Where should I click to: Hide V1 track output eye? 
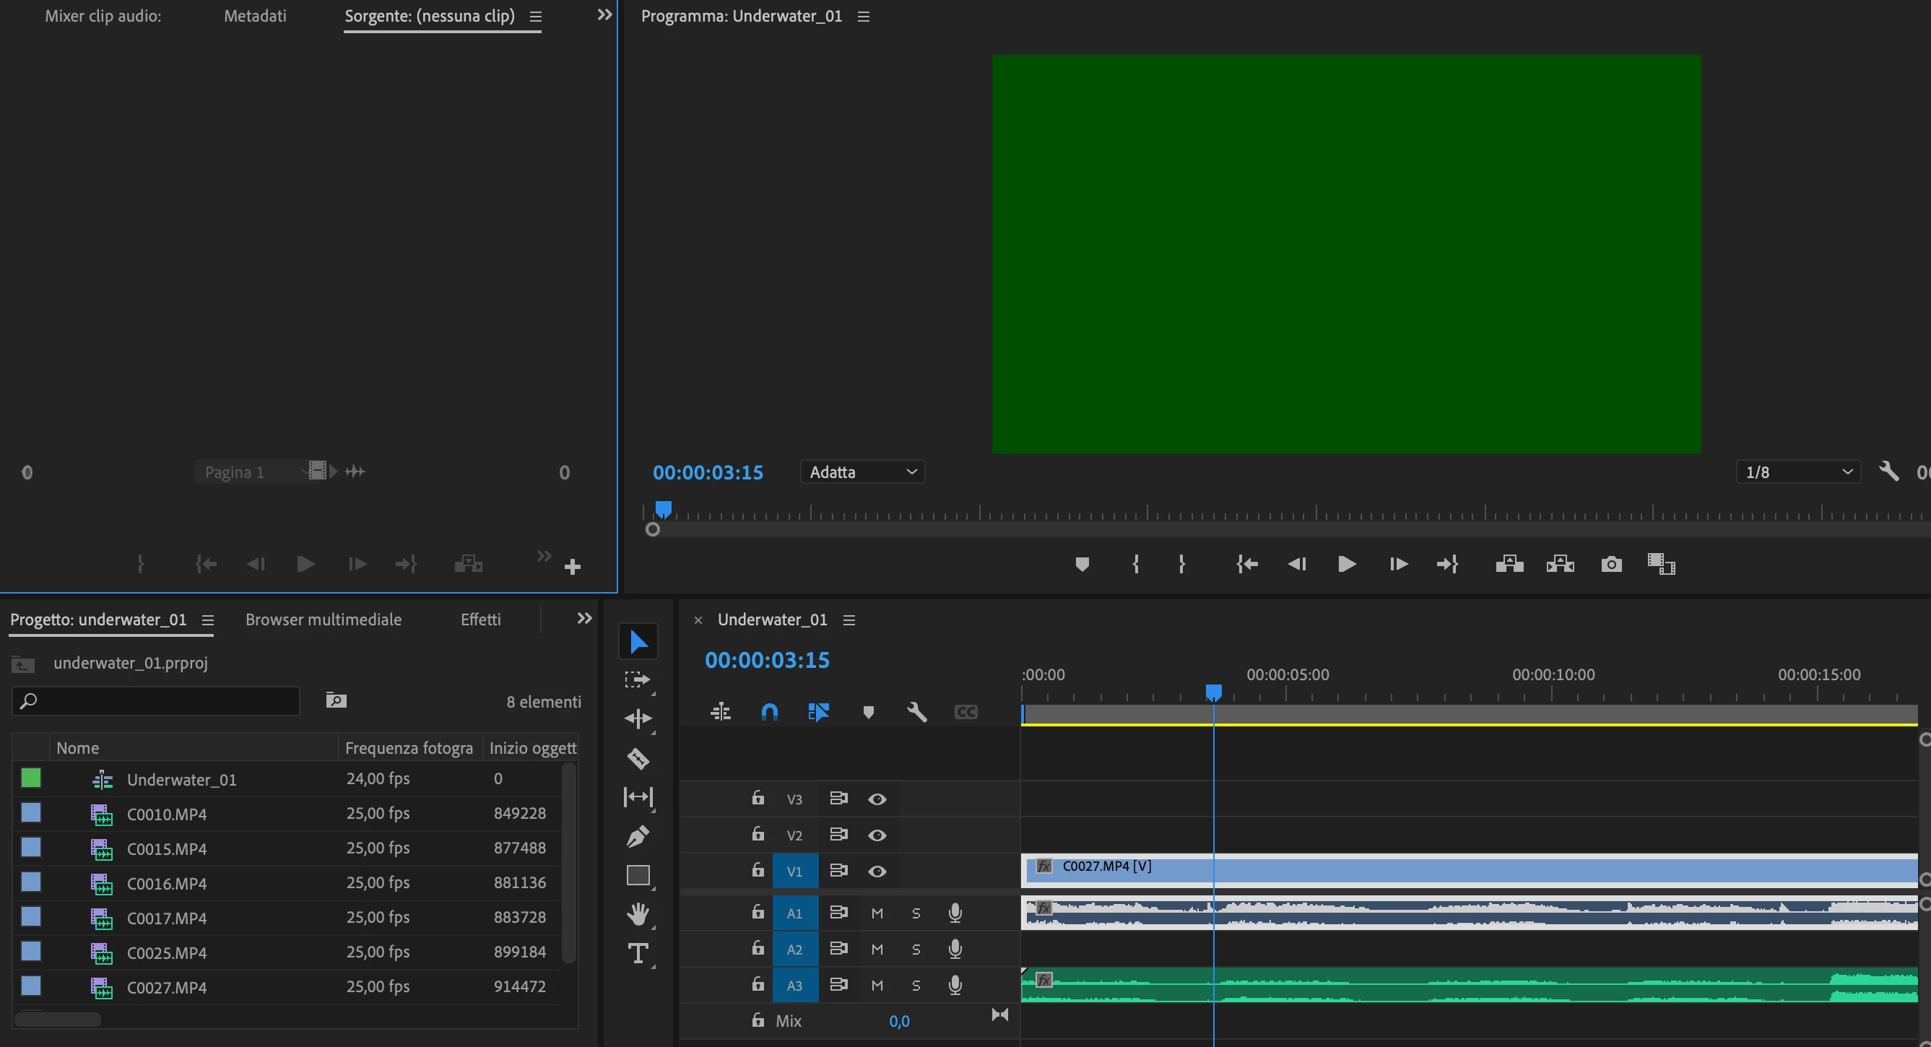(877, 872)
